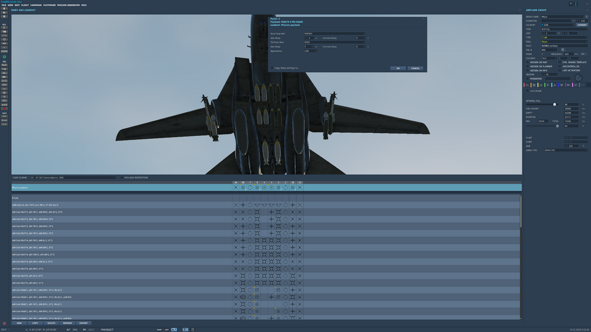Click OK in the pylon fuze dialog

point(398,68)
